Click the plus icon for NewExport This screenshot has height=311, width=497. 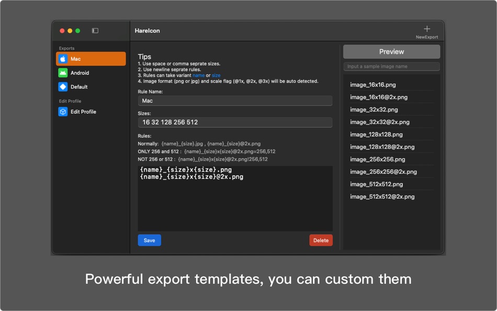coord(427,29)
